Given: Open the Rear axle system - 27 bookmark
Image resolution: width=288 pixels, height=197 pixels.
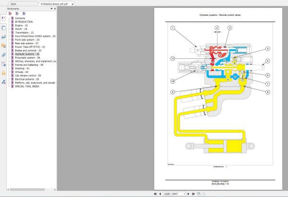Looking at the screenshot, I should pos(26,43).
